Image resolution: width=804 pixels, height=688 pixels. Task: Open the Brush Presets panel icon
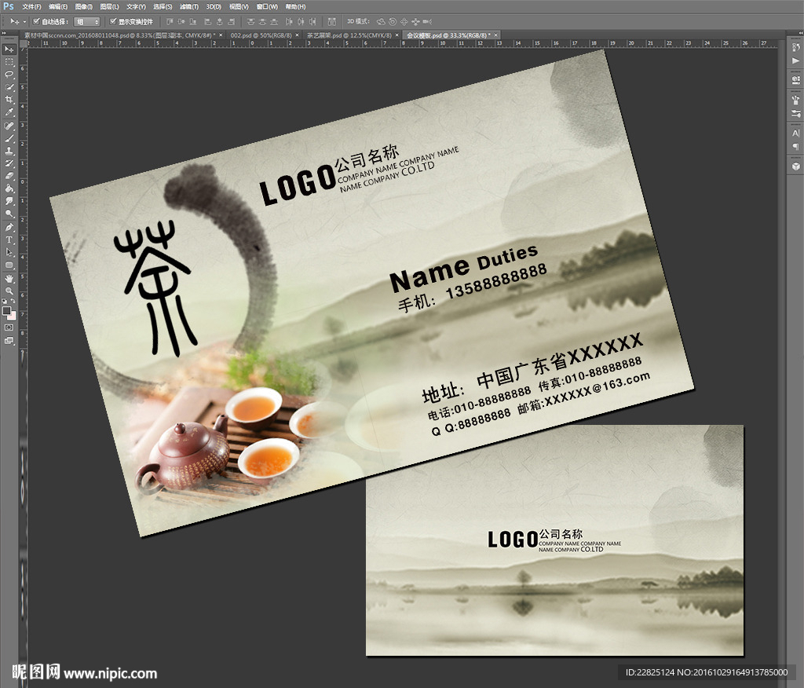795,100
